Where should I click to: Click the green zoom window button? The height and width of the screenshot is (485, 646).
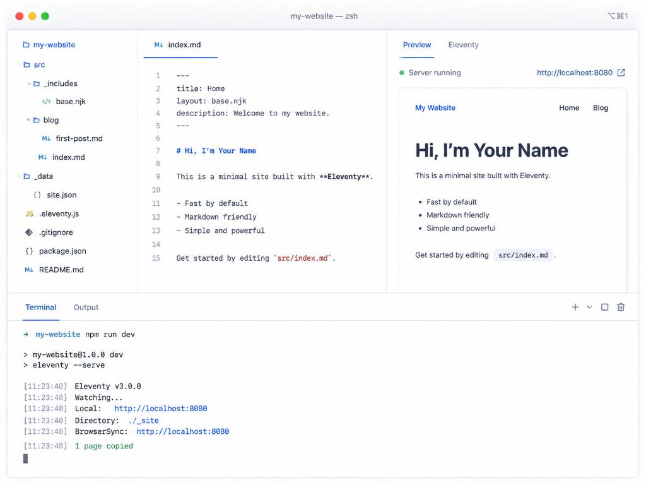tap(45, 16)
